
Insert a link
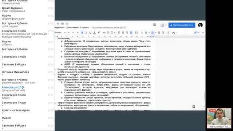coord(104,33)
